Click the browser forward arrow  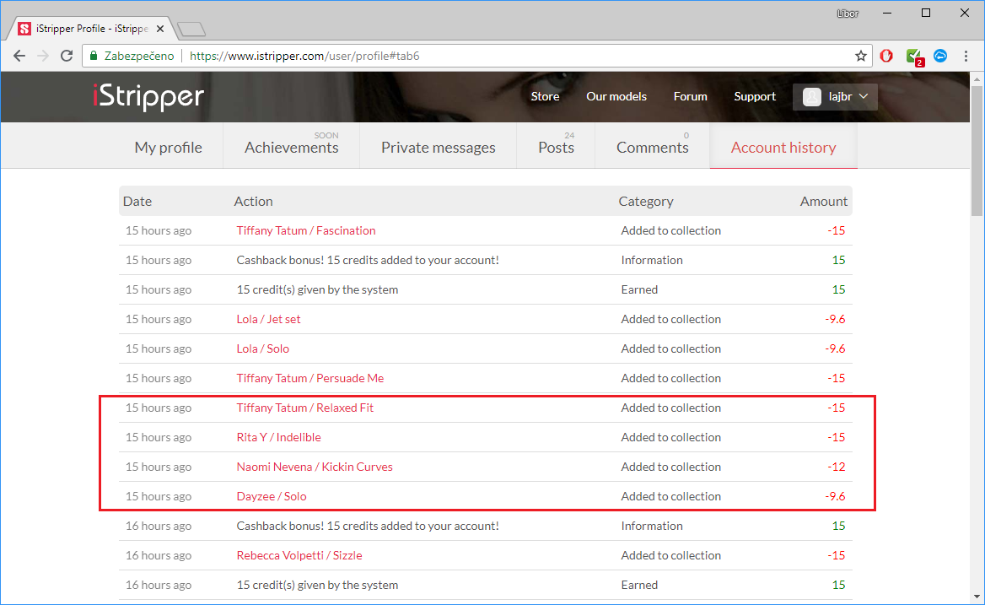click(43, 56)
